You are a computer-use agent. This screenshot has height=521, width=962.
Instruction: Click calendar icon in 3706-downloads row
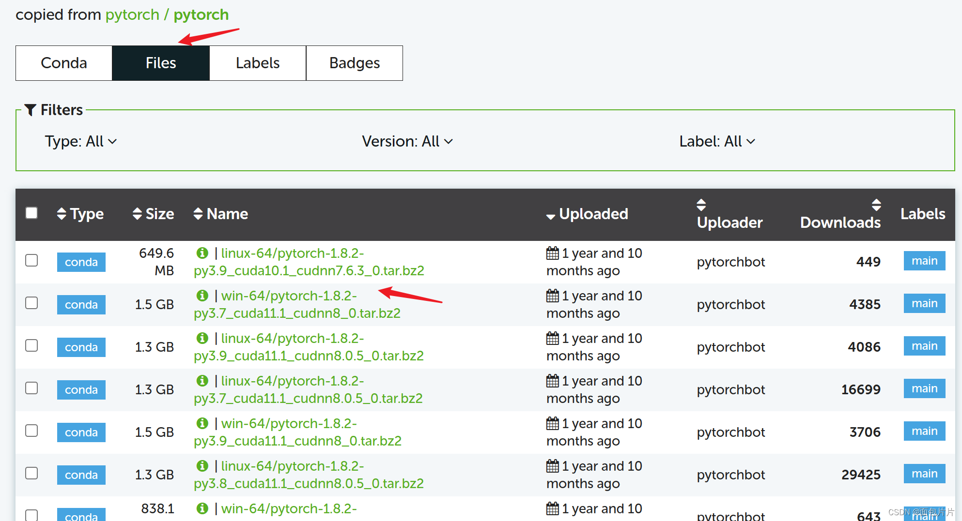(x=552, y=423)
